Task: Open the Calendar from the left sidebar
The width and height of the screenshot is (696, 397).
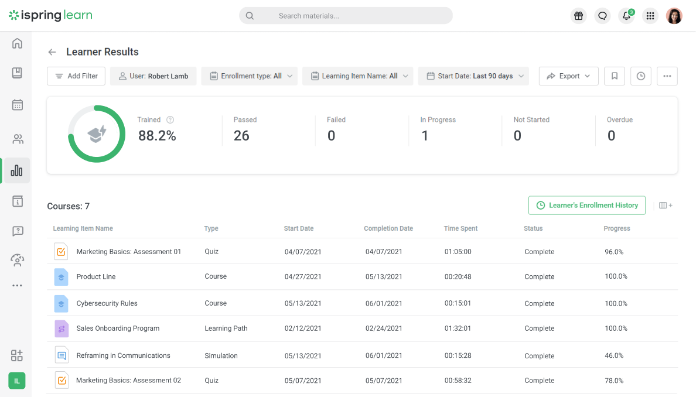Action: click(x=16, y=105)
